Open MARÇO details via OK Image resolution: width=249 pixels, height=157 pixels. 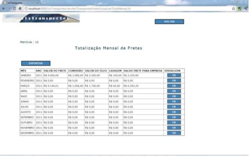point(174,86)
